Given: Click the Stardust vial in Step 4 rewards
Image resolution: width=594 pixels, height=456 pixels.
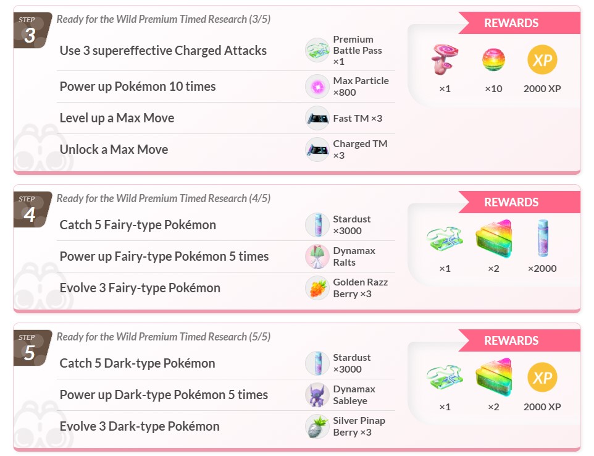Looking at the screenshot, I should coord(542,239).
